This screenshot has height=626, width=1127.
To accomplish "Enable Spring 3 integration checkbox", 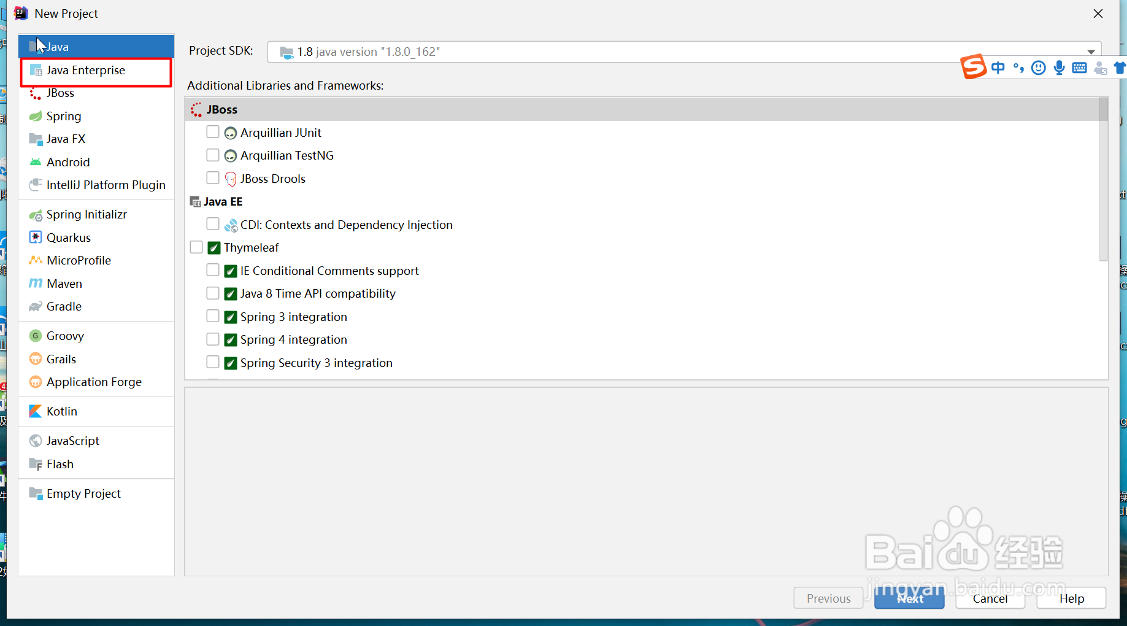I will click(213, 316).
